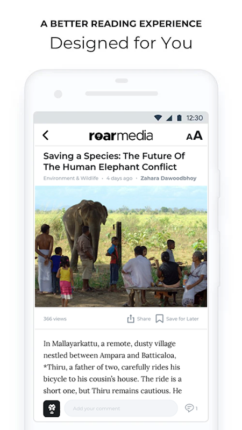Tap the bookmark Save for Later icon

(159, 319)
